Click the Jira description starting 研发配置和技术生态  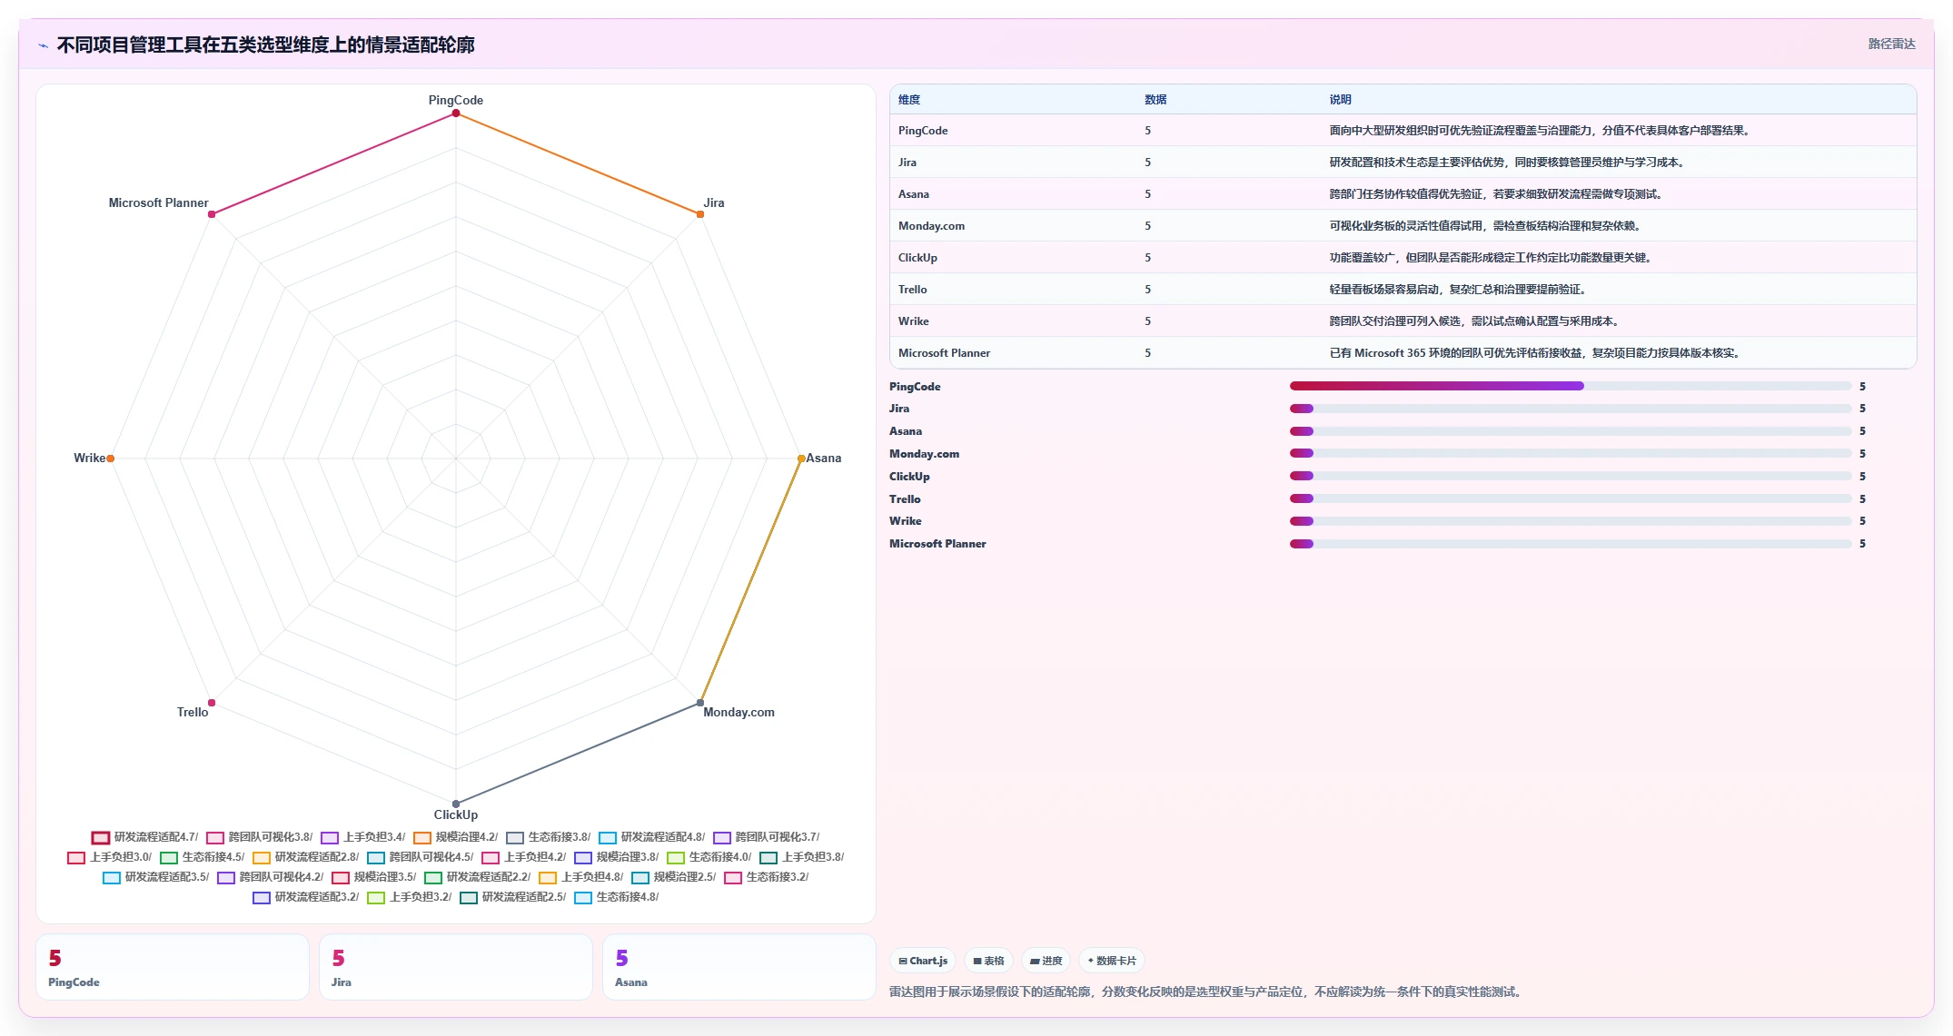[1508, 163]
